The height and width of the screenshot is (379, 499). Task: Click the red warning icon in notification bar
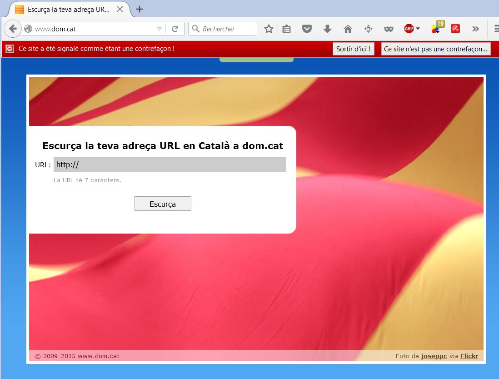click(x=10, y=49)
